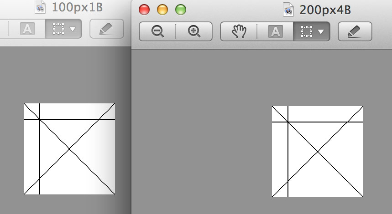This screenshot has height=214, width=392.
Task: Click the image canvas in 100px1B window
Action: 69,149
